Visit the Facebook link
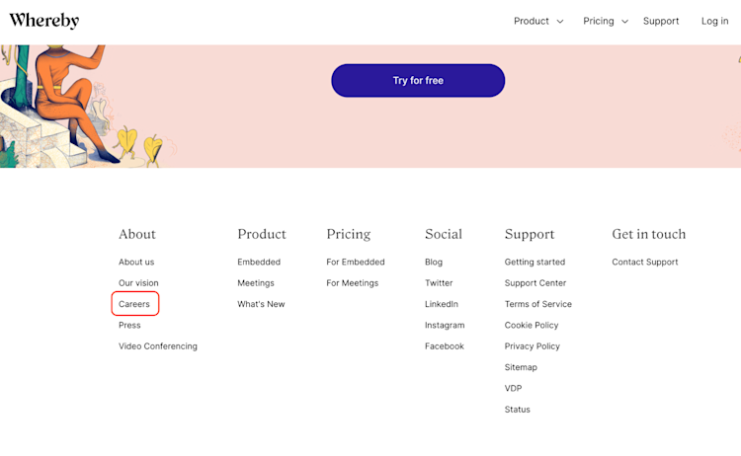Image resolution: width=741 pixels, height=456 pixels. (445, 346)
